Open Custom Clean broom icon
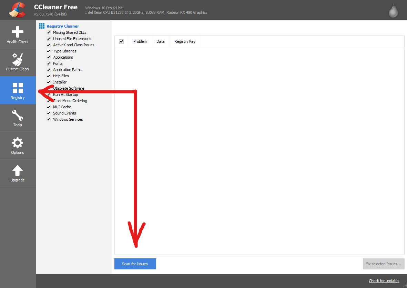Screen dimensions: 407x288 pos(18,62)
